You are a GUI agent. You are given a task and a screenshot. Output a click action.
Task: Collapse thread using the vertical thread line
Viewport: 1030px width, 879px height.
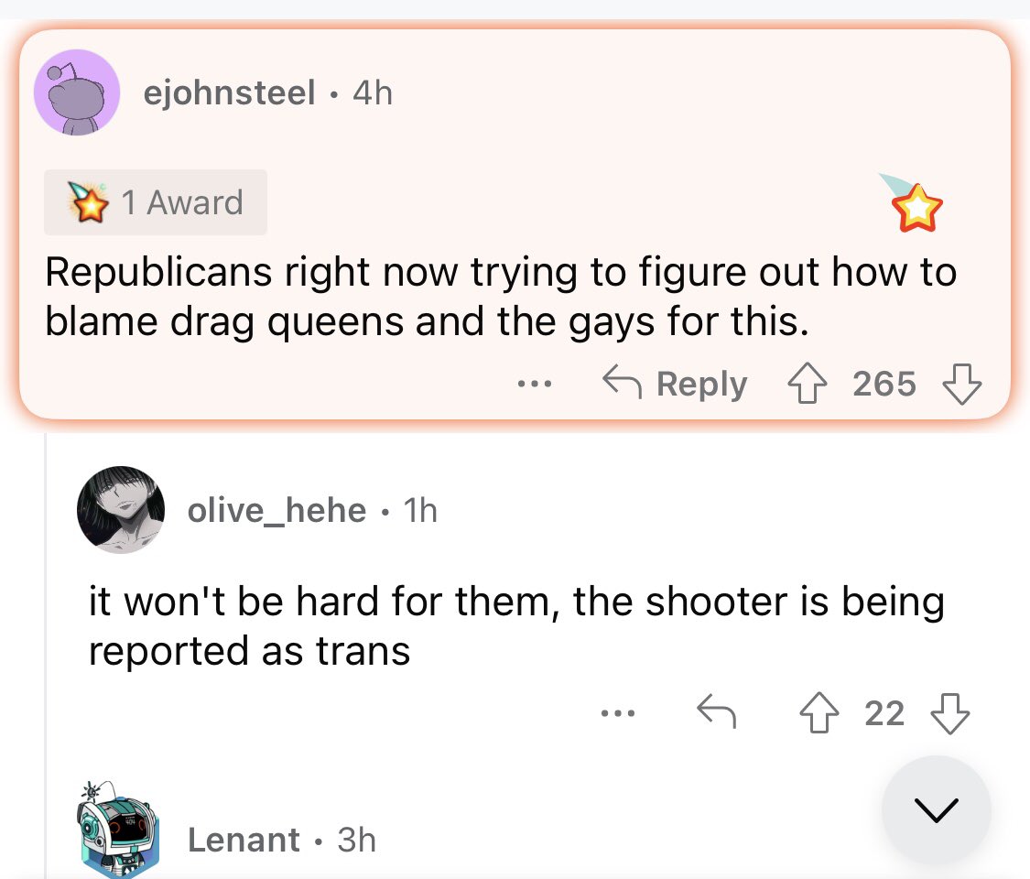tap(47, 641)
